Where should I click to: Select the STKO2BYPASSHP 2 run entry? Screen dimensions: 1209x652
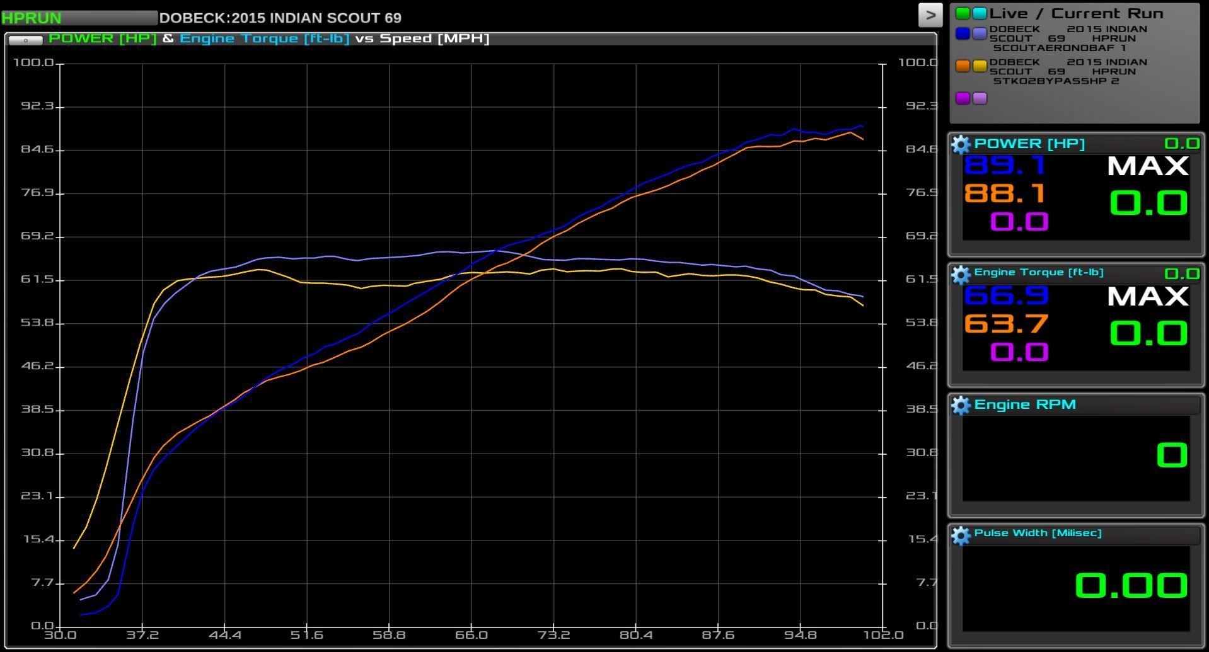(x=1068, y=71)
